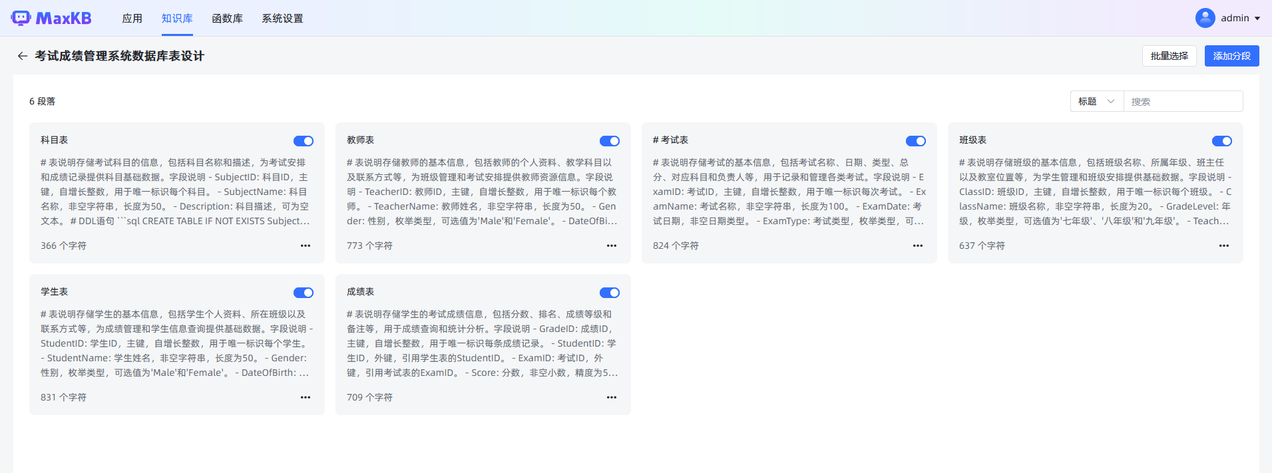Expand the 标题 search type dropdown
1272x473 pixels.
[1097, 101]
